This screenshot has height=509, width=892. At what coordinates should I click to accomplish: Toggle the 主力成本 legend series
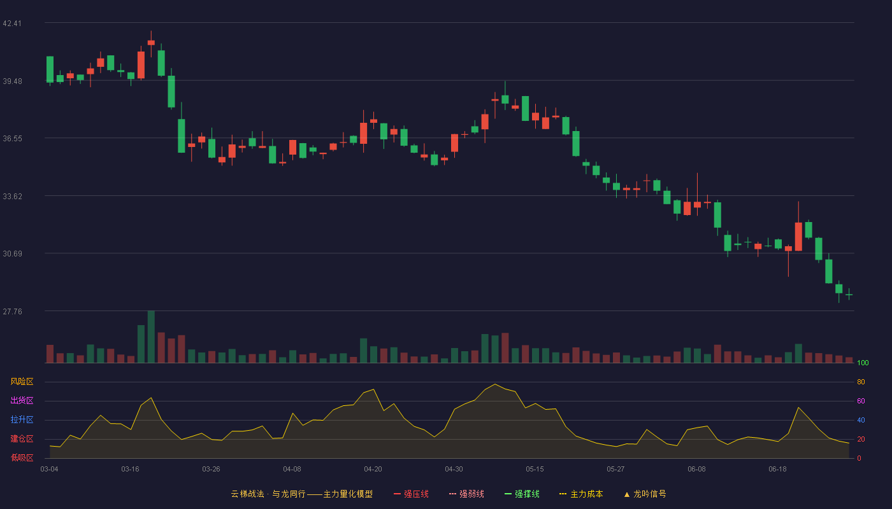pyautogui.click(x=580, y=494)
